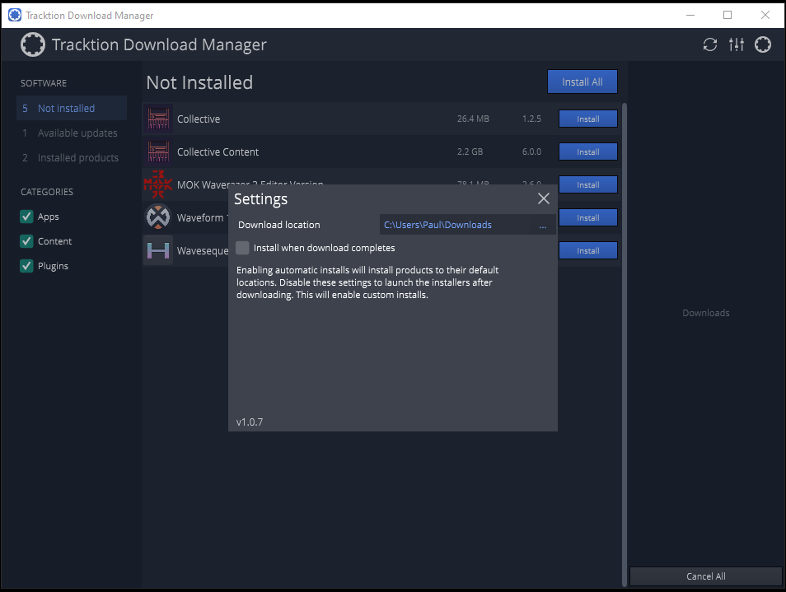Click the v1.0.7 version label
Image resolution: width=786 pixels, height=592 pixels.
[250, 422]
